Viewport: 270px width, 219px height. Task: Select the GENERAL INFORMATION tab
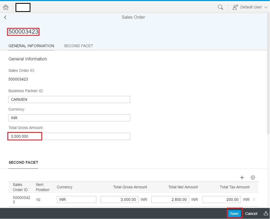(31, 46)
